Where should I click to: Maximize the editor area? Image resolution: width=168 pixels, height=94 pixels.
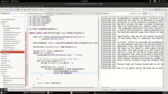point(98,14)
